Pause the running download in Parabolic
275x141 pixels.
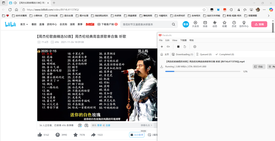tap(271, 67)
